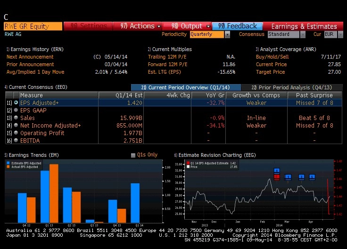The height and width of the screenshot is (249, 347).
Task: Switch to Current Period Overview (Q1/14) tab
Action: [186, 87]
